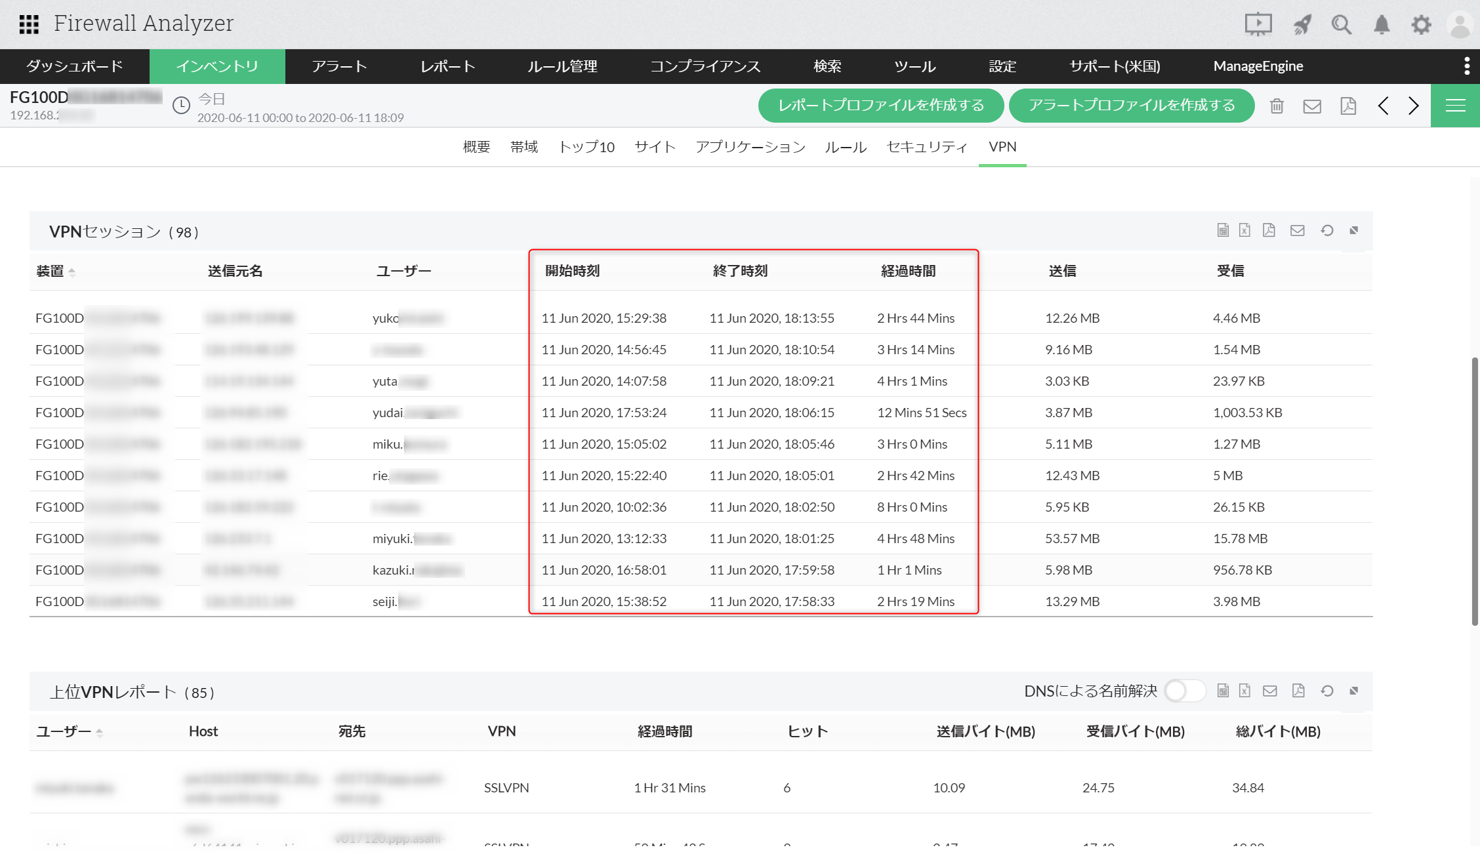
Task: Click the app grid launcher icon
Action: click(29, 24)
